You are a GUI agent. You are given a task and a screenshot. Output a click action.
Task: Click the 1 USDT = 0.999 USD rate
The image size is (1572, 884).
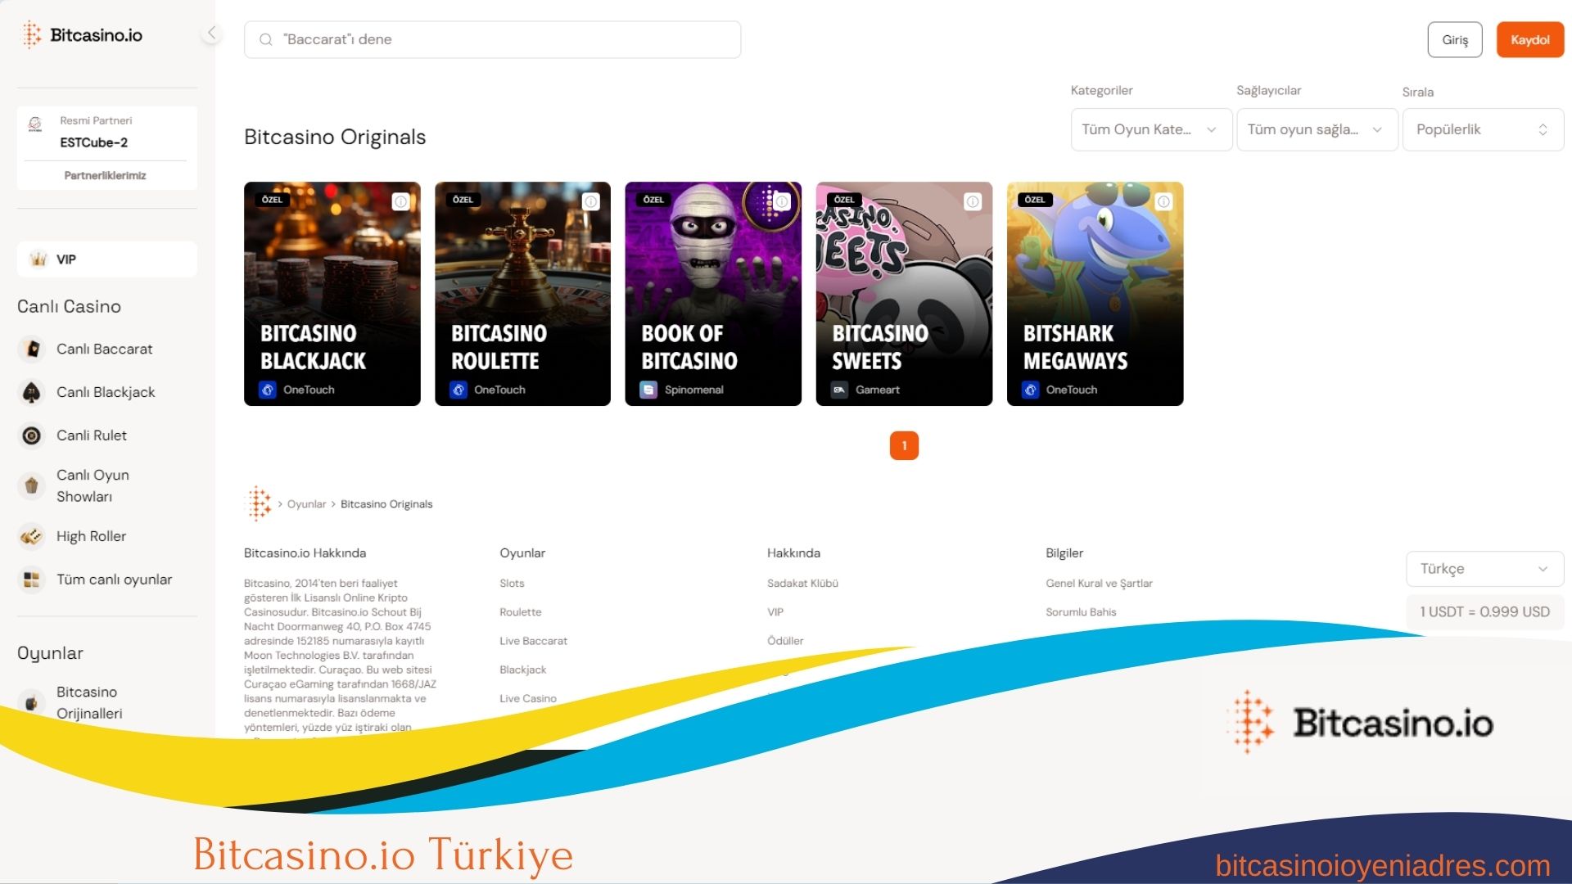coord(1484,611)
